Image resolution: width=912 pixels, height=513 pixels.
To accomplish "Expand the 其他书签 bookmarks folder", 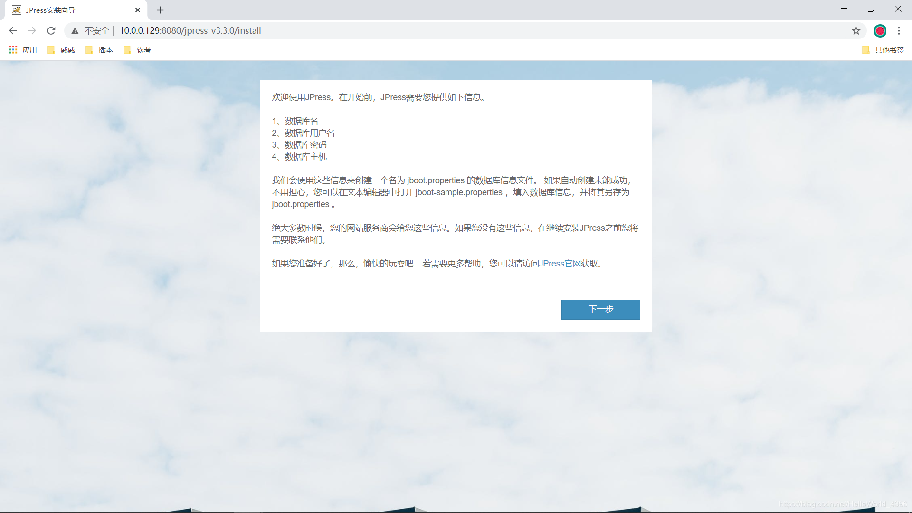I will tap(883, 49).
